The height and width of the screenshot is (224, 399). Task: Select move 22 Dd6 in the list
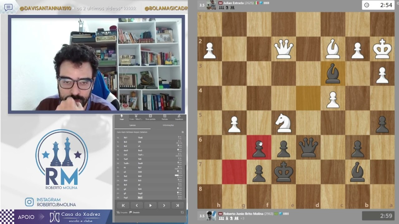[x=140, y=172]
